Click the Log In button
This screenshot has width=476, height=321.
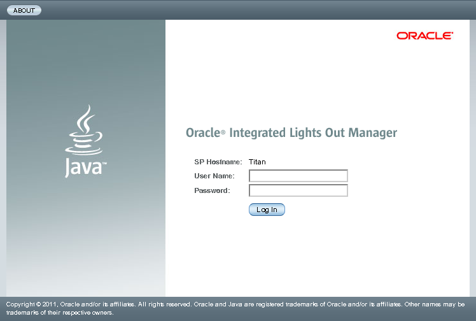(267, 210)
